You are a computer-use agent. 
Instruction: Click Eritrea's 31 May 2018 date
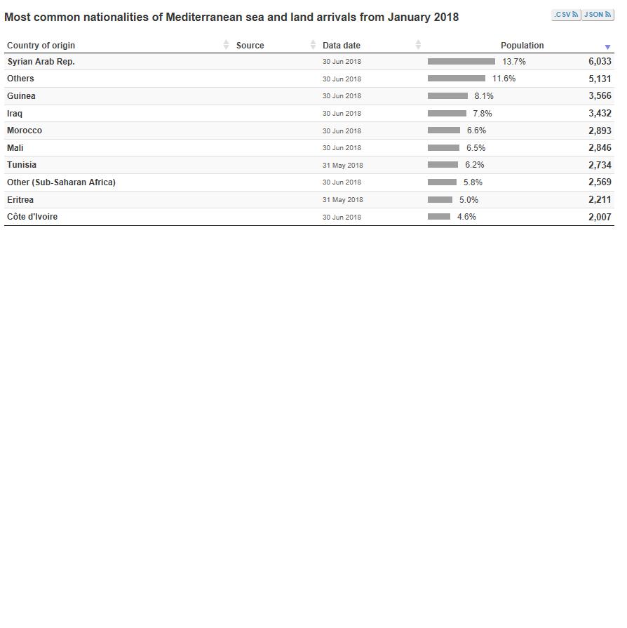pos(342,200)
